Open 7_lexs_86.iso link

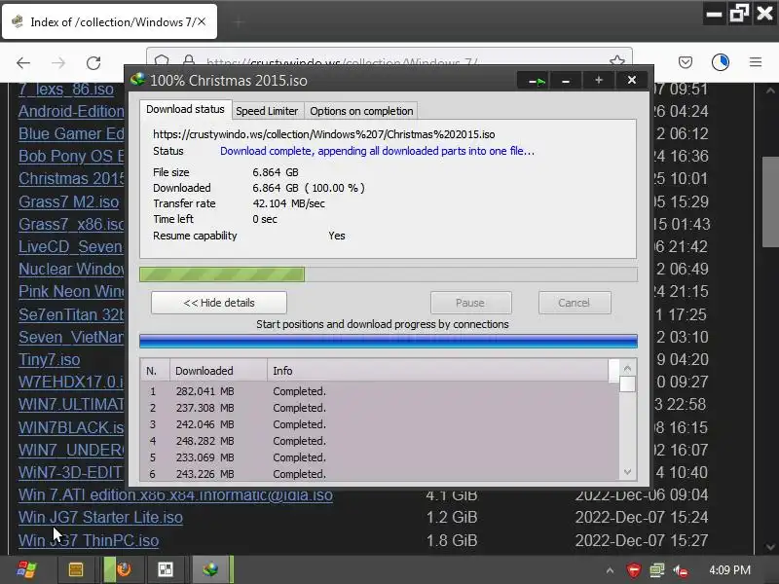tap(66, 90)
